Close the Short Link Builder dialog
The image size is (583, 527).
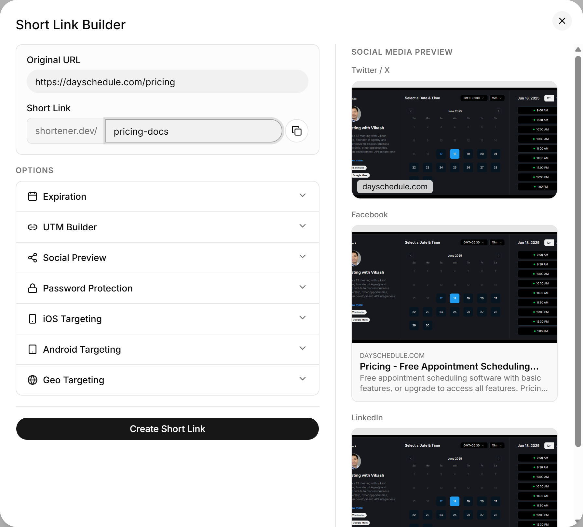(562, 21)
